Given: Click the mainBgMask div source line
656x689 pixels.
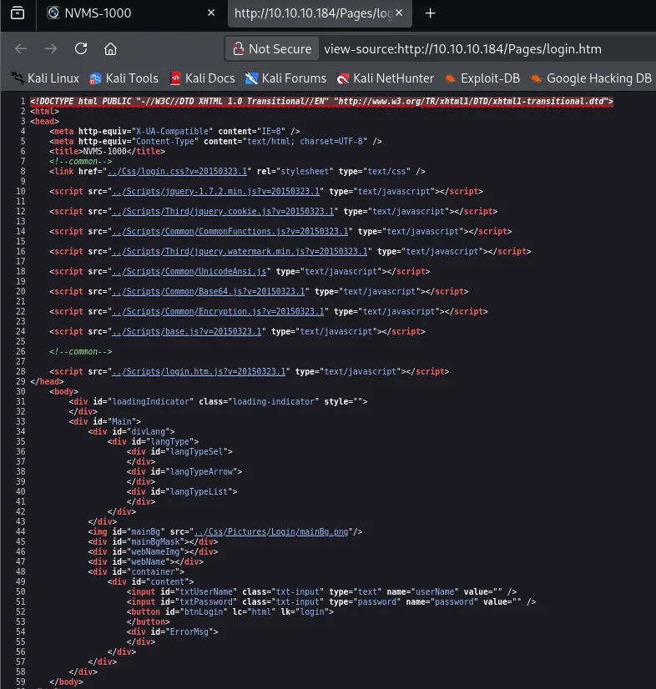Looking at the screenshot, I should point(153,542).
